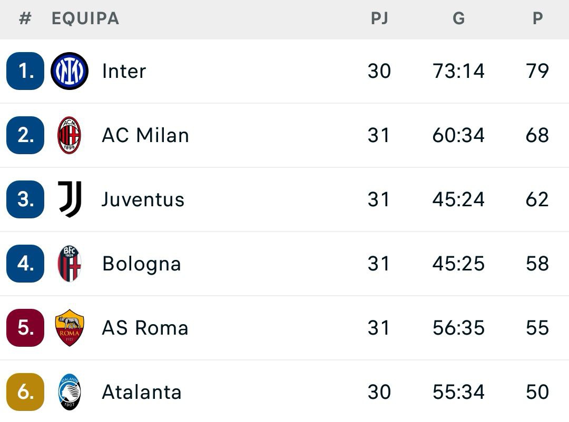Click the blue badge numbered 3.

point(25,199)
